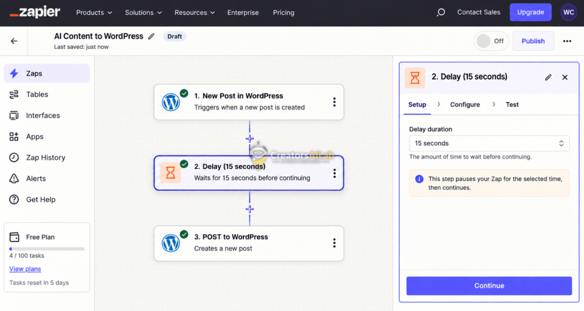The width and height of the screenshot is (584, 311).
Task: Click the AI Content to WordPress title
Action: (99, 36)
